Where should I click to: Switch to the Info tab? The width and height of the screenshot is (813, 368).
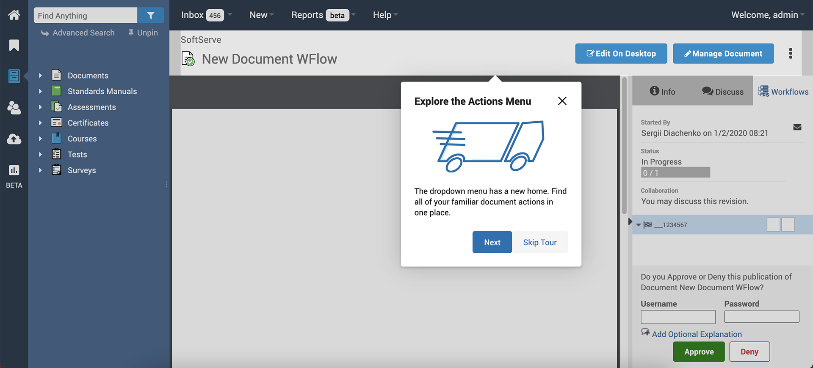pyautogui.click(x=662, y=91)
